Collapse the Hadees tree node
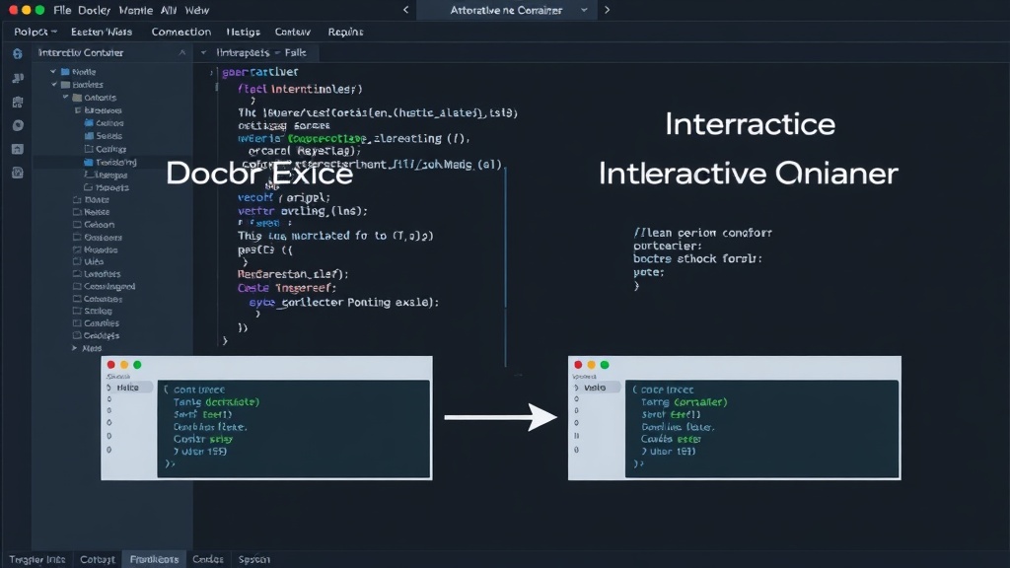1010x568 pixels. 54,85
